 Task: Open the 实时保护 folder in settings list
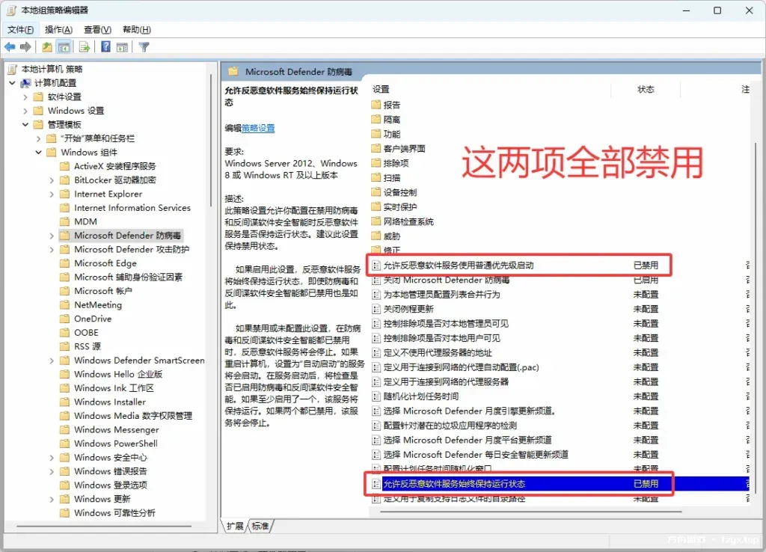pos(399,206)
